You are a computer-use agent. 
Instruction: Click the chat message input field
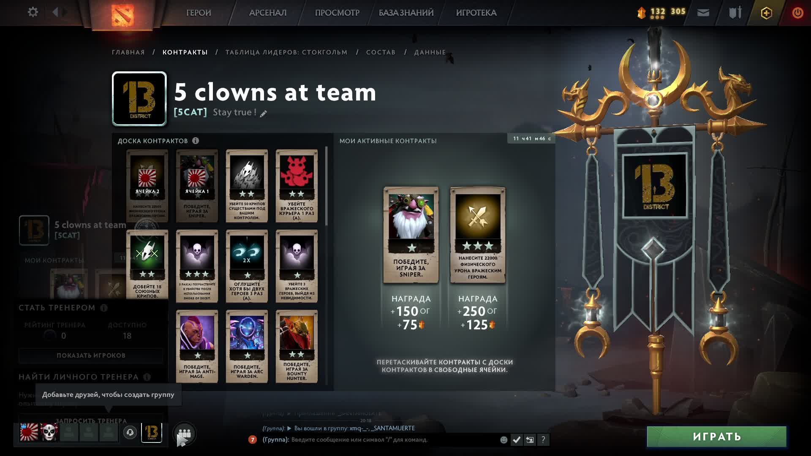click(393, 440)
